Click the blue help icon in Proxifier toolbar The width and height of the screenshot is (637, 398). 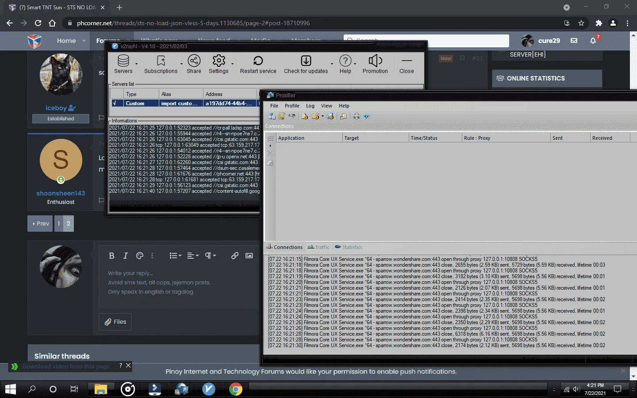pyautogui.click(x=366, y=116)
